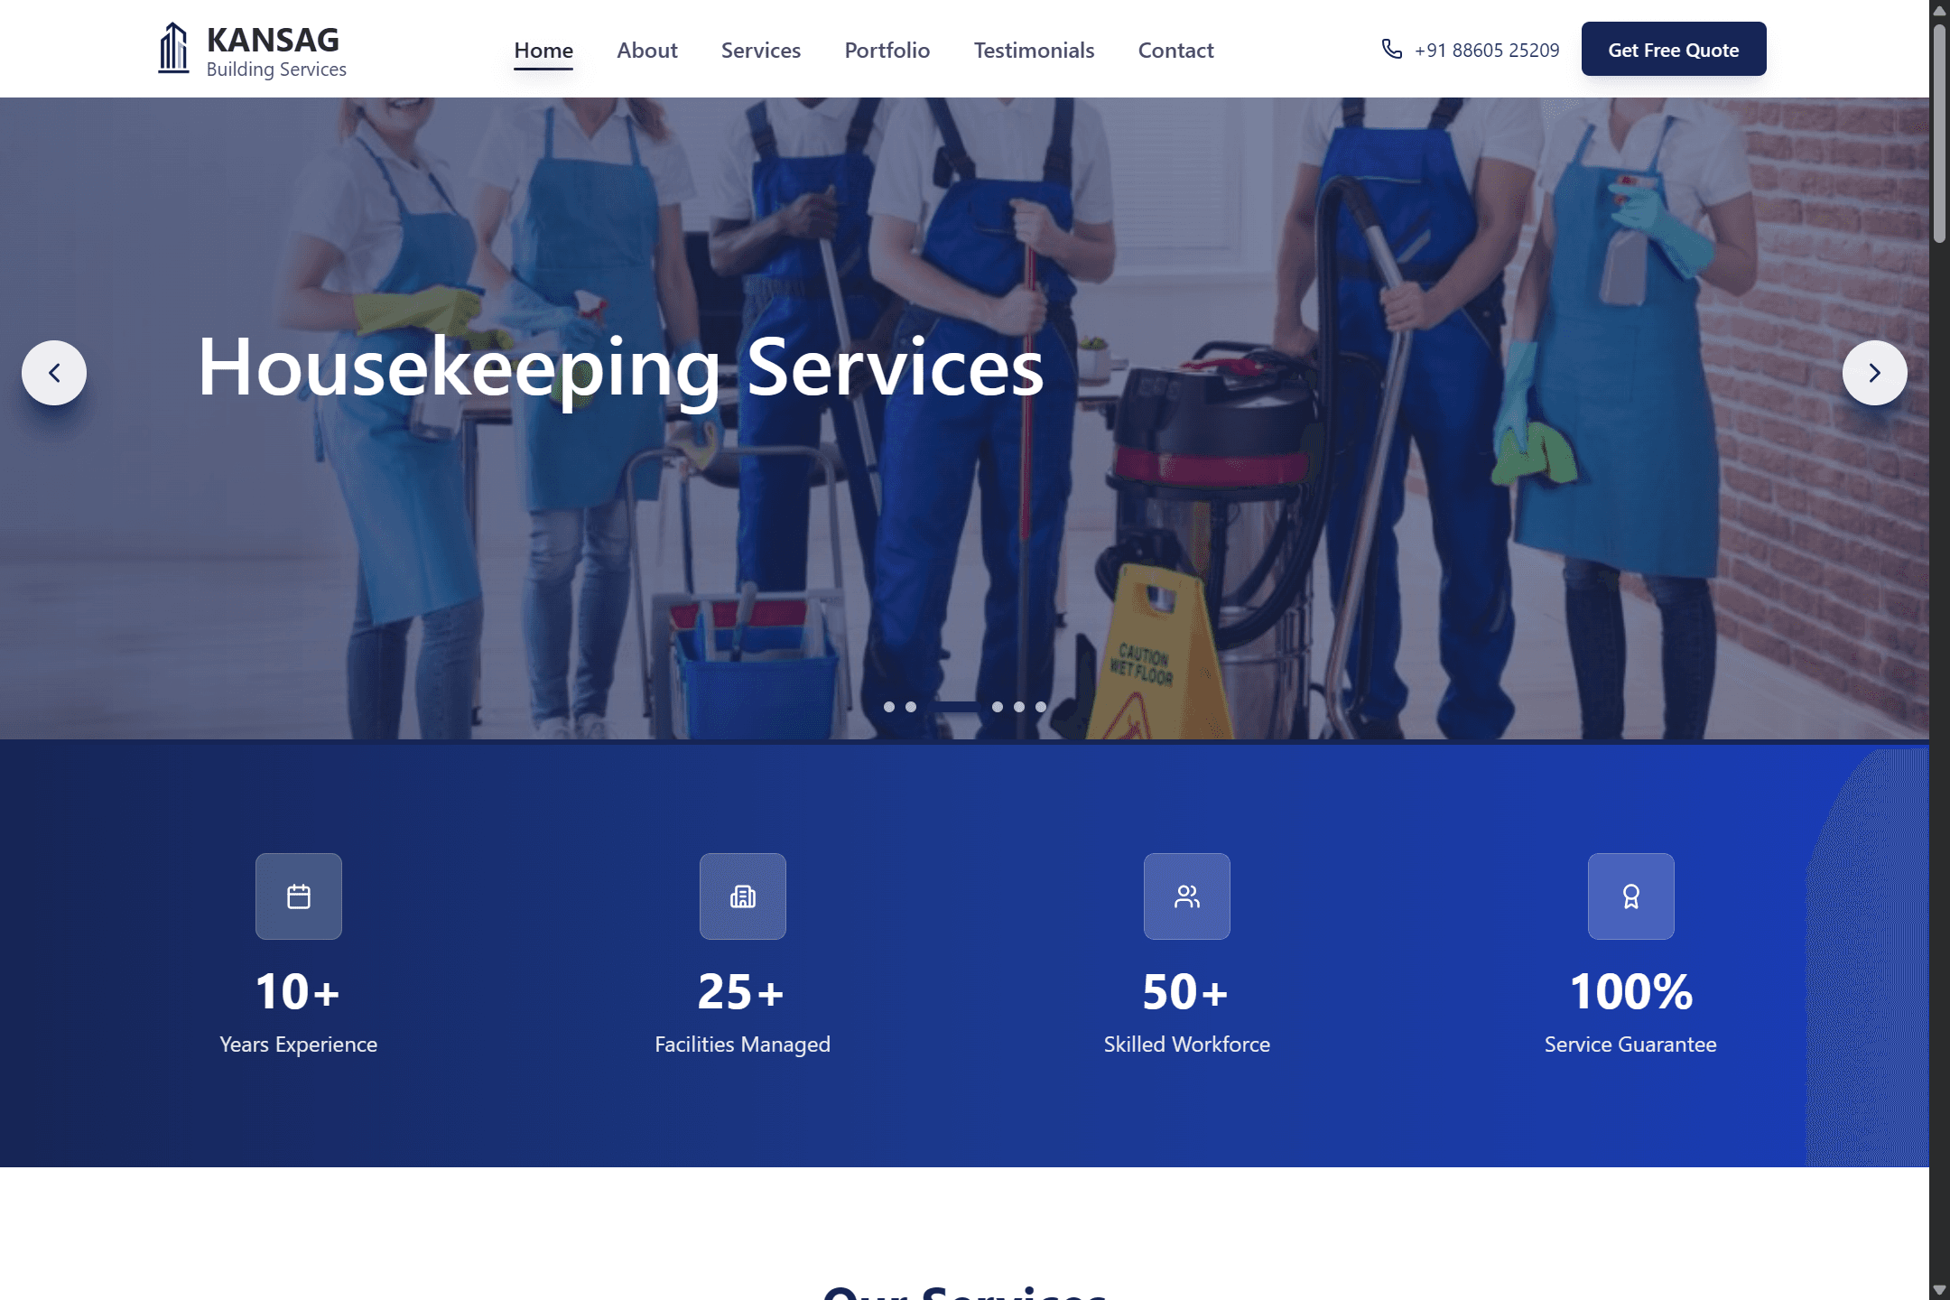
Task: Switch to the About page
Action: (646, 51)
